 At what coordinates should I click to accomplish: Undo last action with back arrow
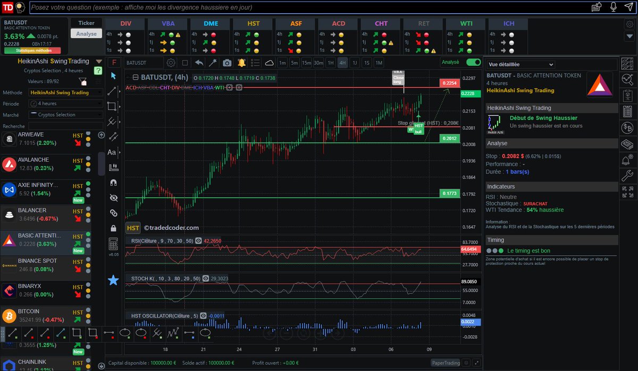click(199, 63)
